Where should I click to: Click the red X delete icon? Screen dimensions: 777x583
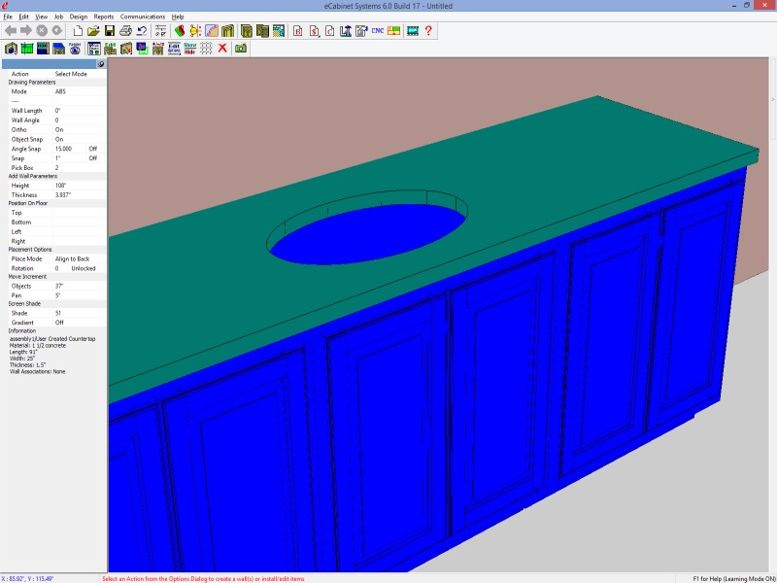(x=222, y=48)
